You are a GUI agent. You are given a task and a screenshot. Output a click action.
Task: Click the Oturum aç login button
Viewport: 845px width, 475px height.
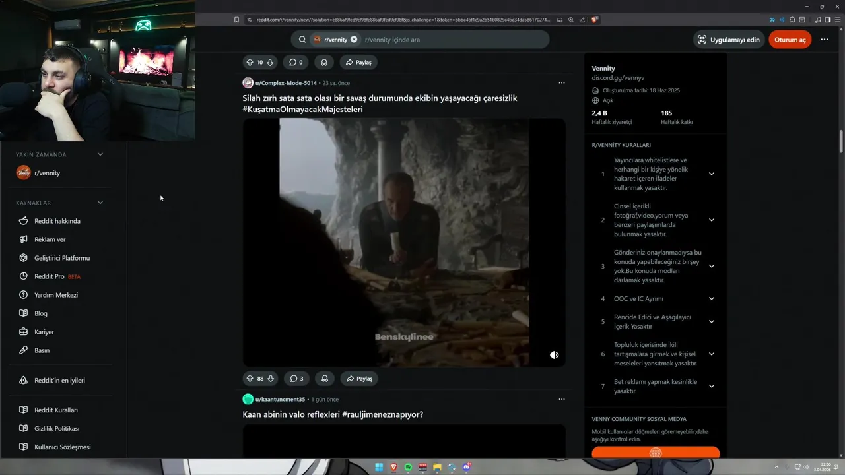(x=790, y=40)
